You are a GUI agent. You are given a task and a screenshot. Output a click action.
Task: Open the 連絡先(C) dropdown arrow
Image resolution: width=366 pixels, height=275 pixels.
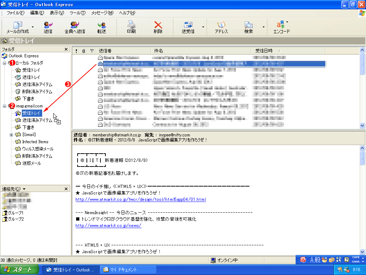(x=24, y=189)
